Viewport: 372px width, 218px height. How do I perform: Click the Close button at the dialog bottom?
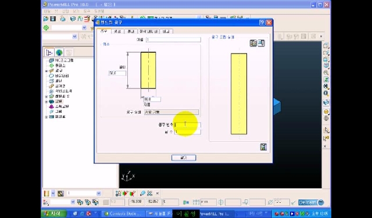[184, 158]
